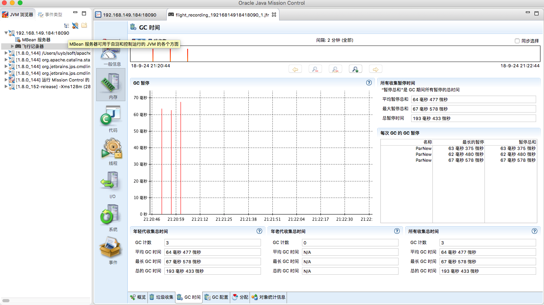Click the yellow right arrow range button
544x305 pixels.
[376, 69]
